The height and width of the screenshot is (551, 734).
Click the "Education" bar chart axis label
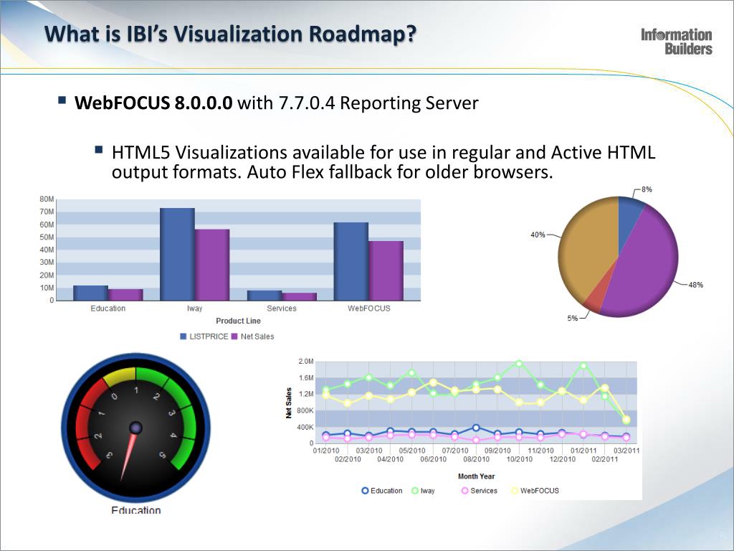(108, 309)
